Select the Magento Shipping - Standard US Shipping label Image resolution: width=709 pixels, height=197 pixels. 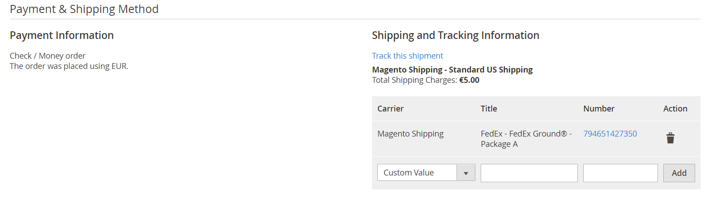point(452,69)
